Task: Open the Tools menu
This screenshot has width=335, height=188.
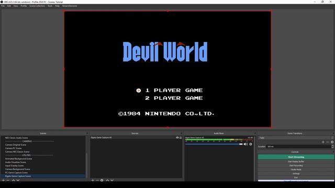Action: point(50,6)
